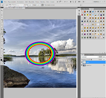Open the Фильтр menu
This screenshot has width=106, height=98.
(x=37, y=2)
